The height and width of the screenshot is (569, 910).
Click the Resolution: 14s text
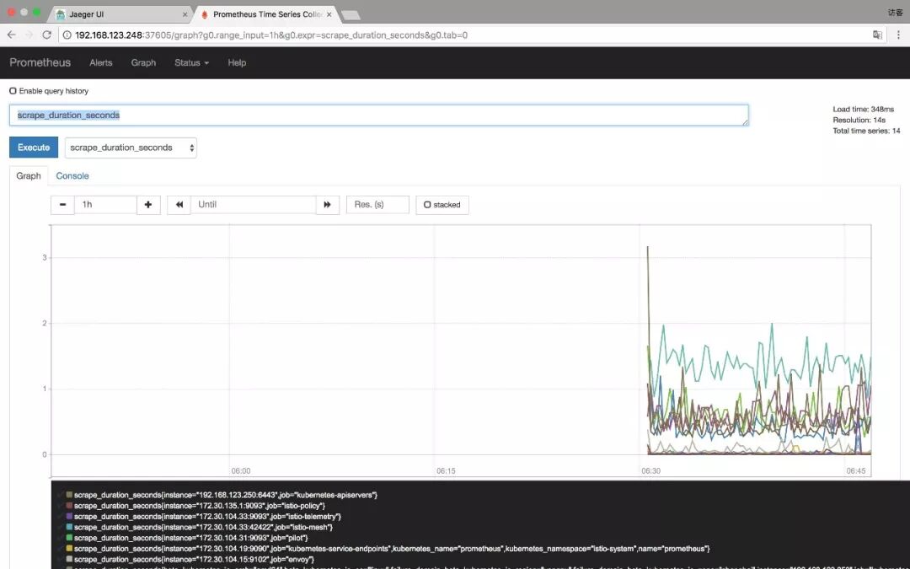pyautogui.click(x=859, y=121)
